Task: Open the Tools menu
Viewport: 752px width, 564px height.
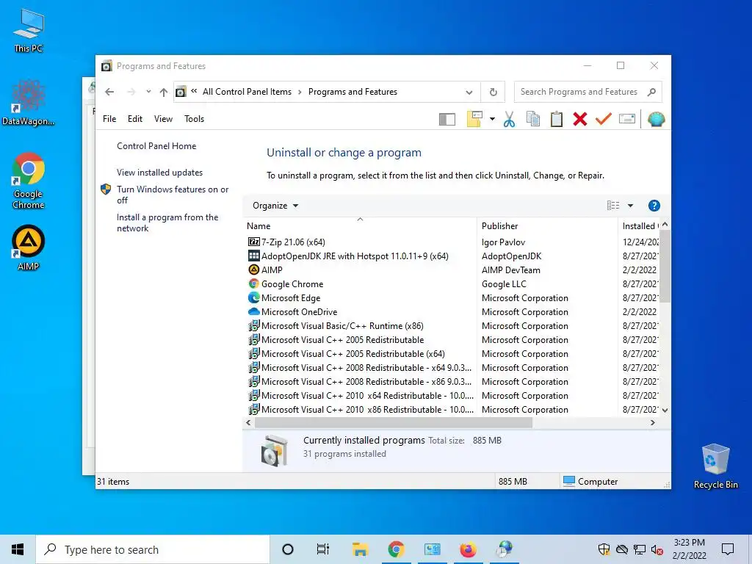Action: pyautogui.click(x=194, y=119)
